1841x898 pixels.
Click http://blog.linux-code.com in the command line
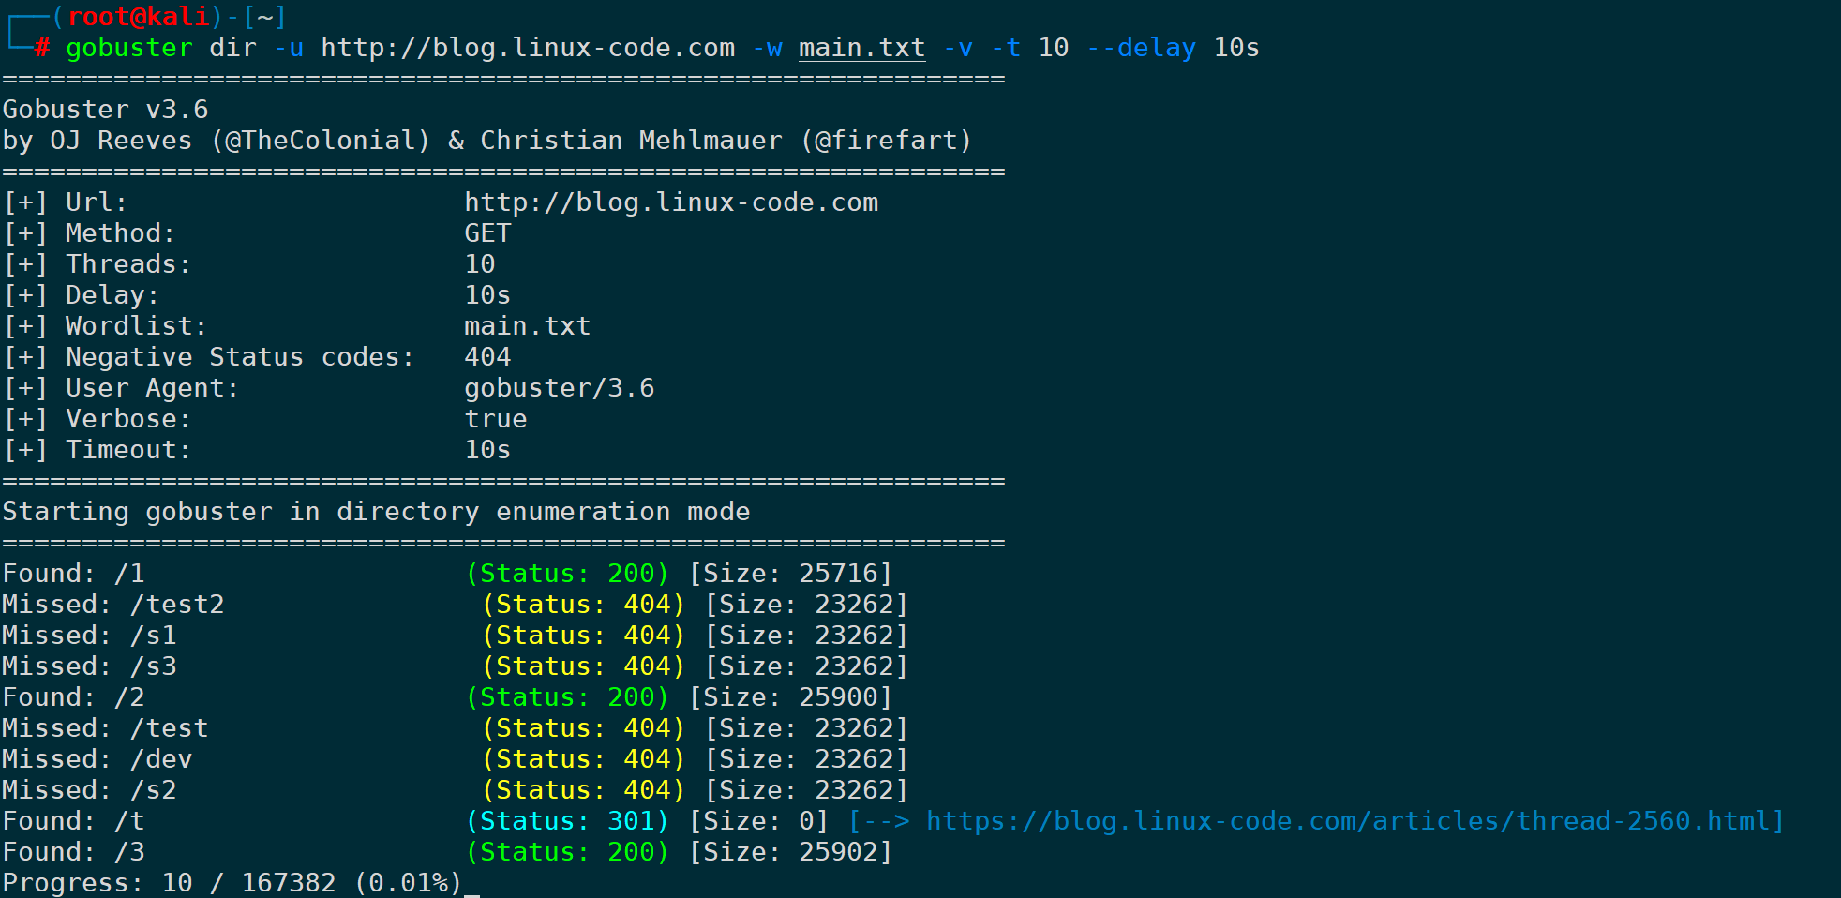pyautogui.click(x=528, y=48)
